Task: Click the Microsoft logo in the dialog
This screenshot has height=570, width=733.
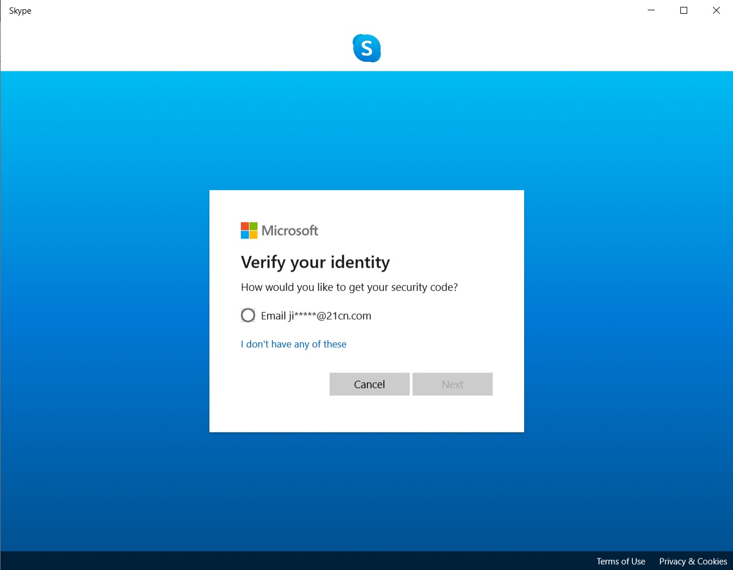Action: (x=279, y=231)
